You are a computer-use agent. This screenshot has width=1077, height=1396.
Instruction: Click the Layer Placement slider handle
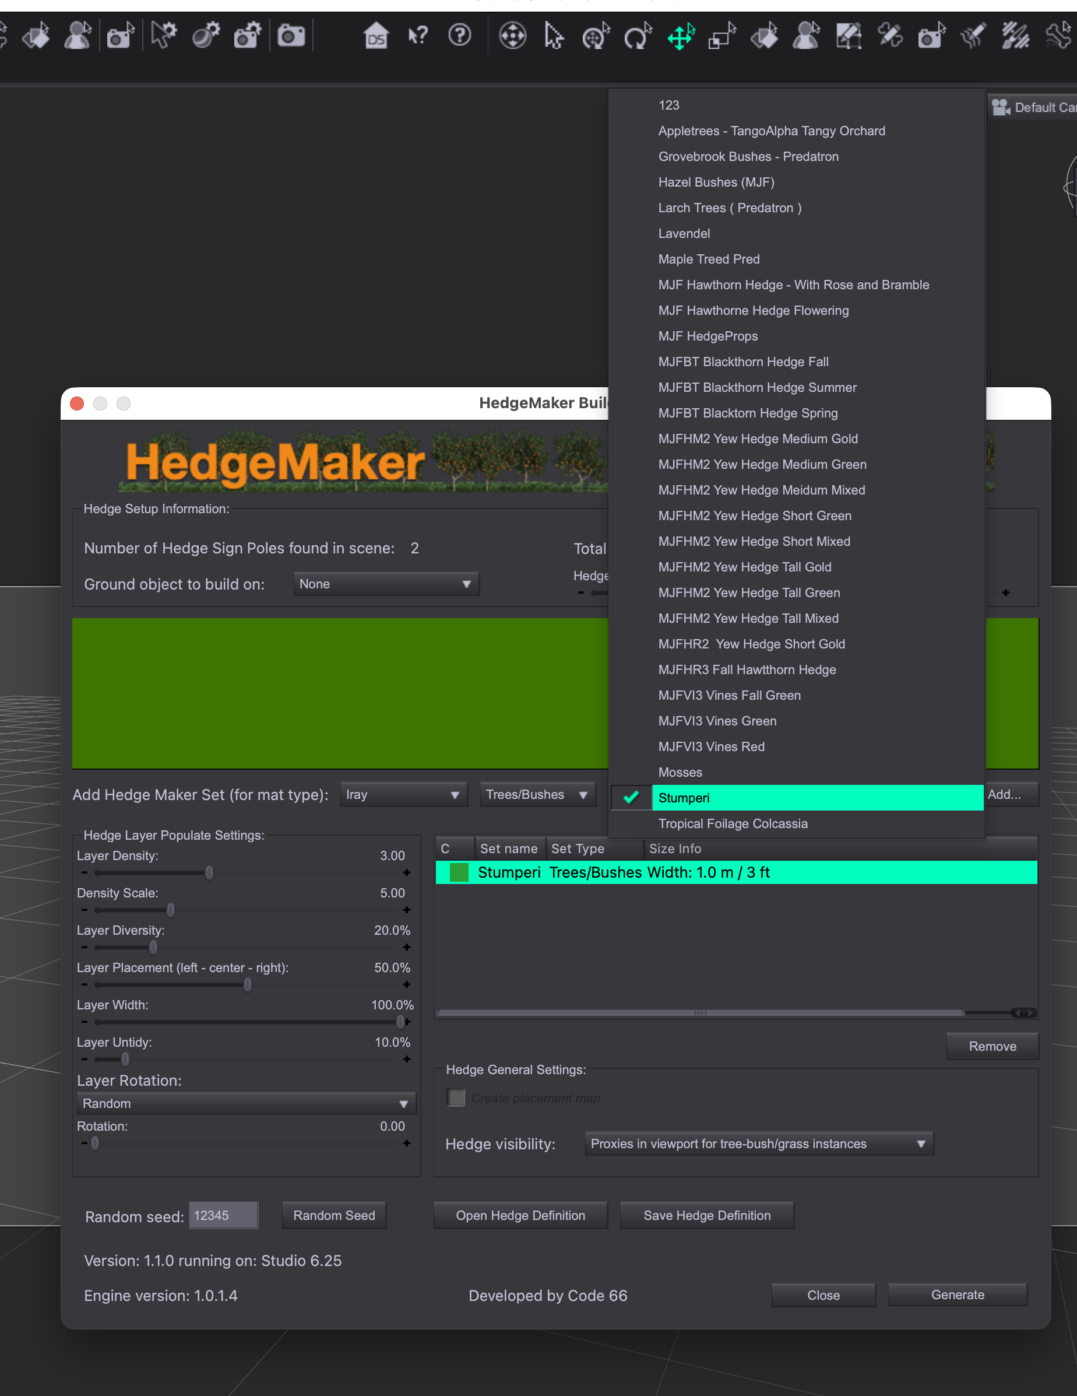(x=247, y=985)
